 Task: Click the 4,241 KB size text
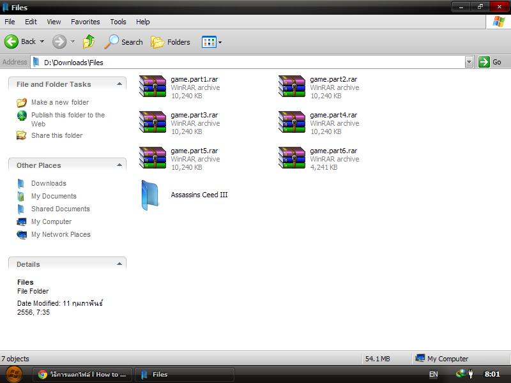(x=324, y=167)
